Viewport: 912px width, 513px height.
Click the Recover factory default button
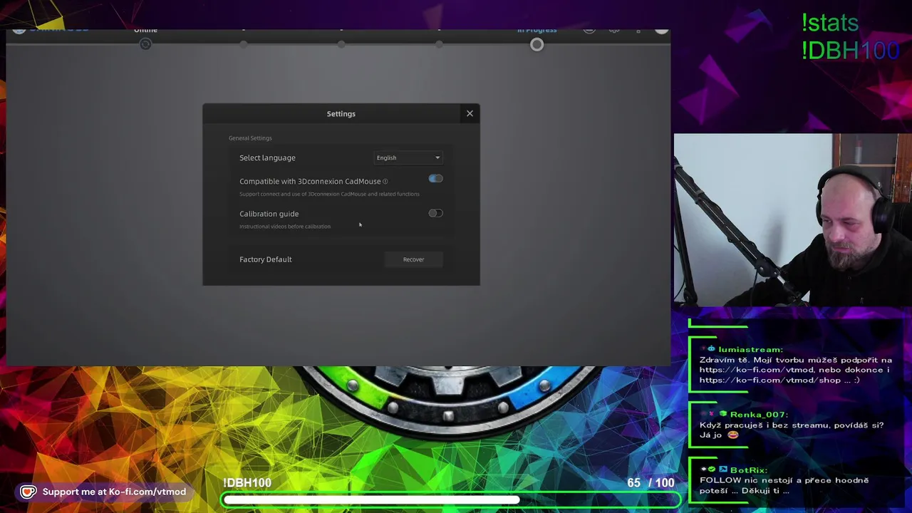(413, 259)
